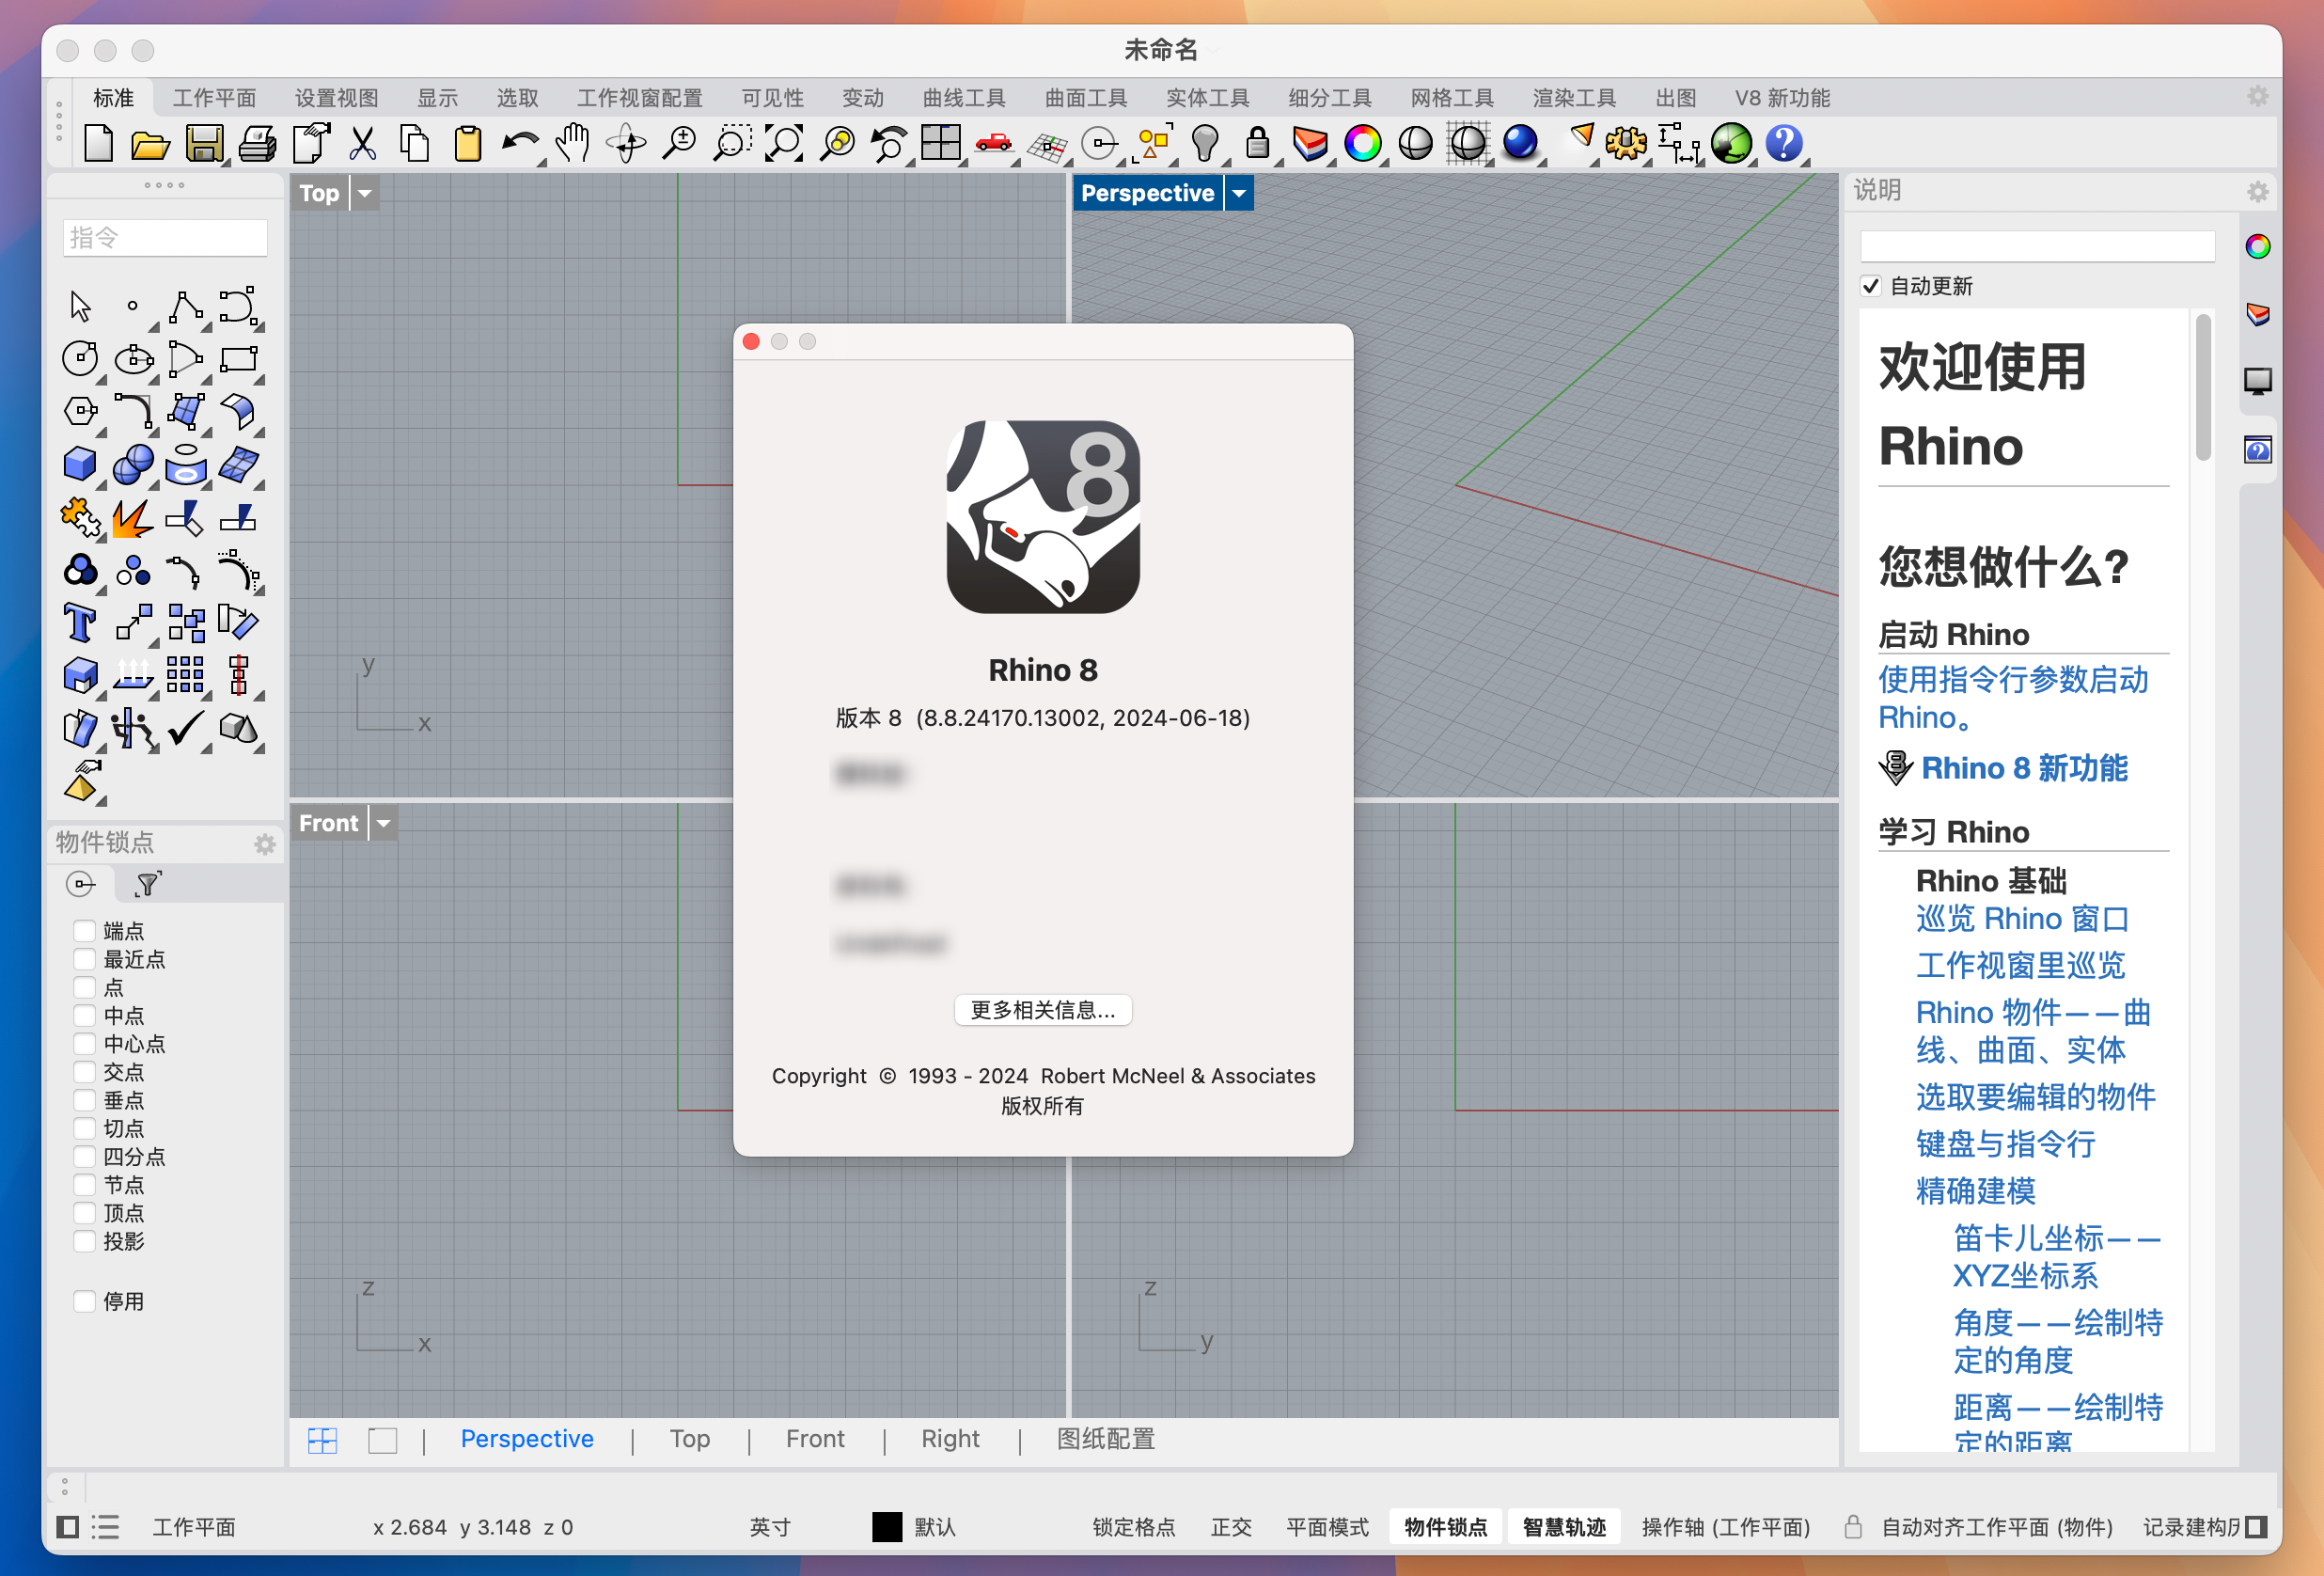Screen dimensions: 2324x1576
Task: Click the red car Shade icon
Action: tap(993, 144)
